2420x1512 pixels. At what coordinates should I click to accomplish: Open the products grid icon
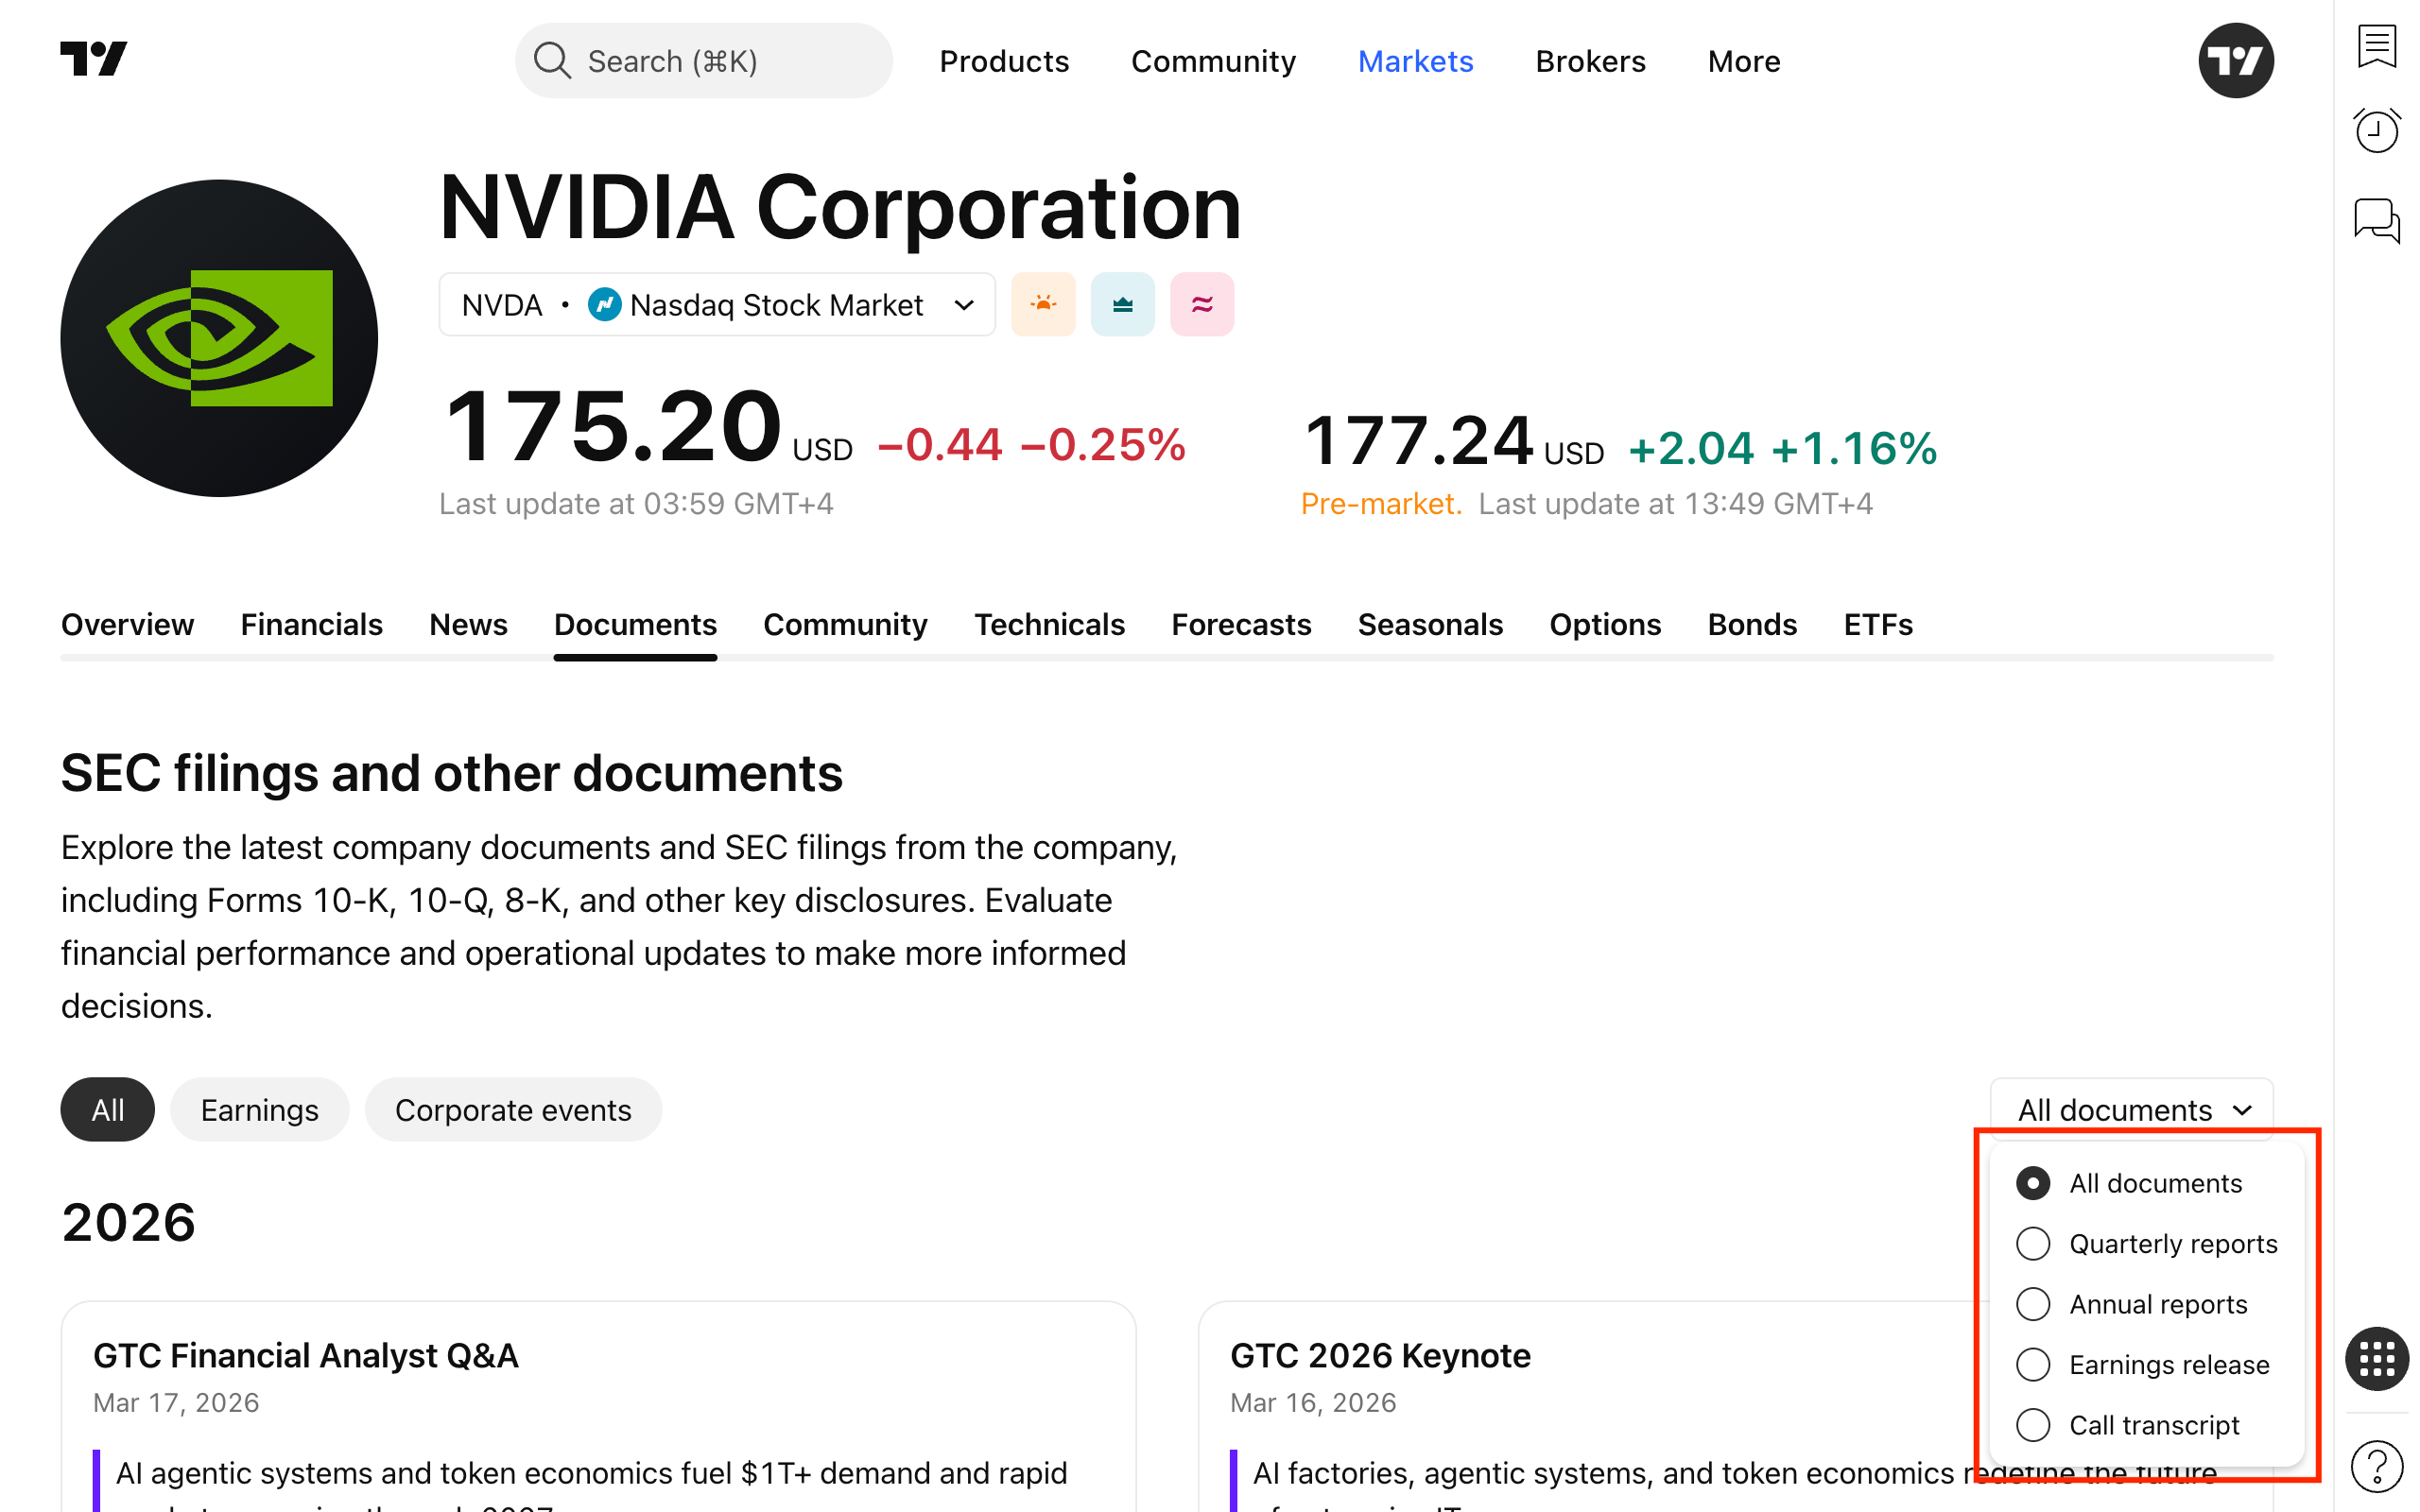(x=2376, y=1358)
